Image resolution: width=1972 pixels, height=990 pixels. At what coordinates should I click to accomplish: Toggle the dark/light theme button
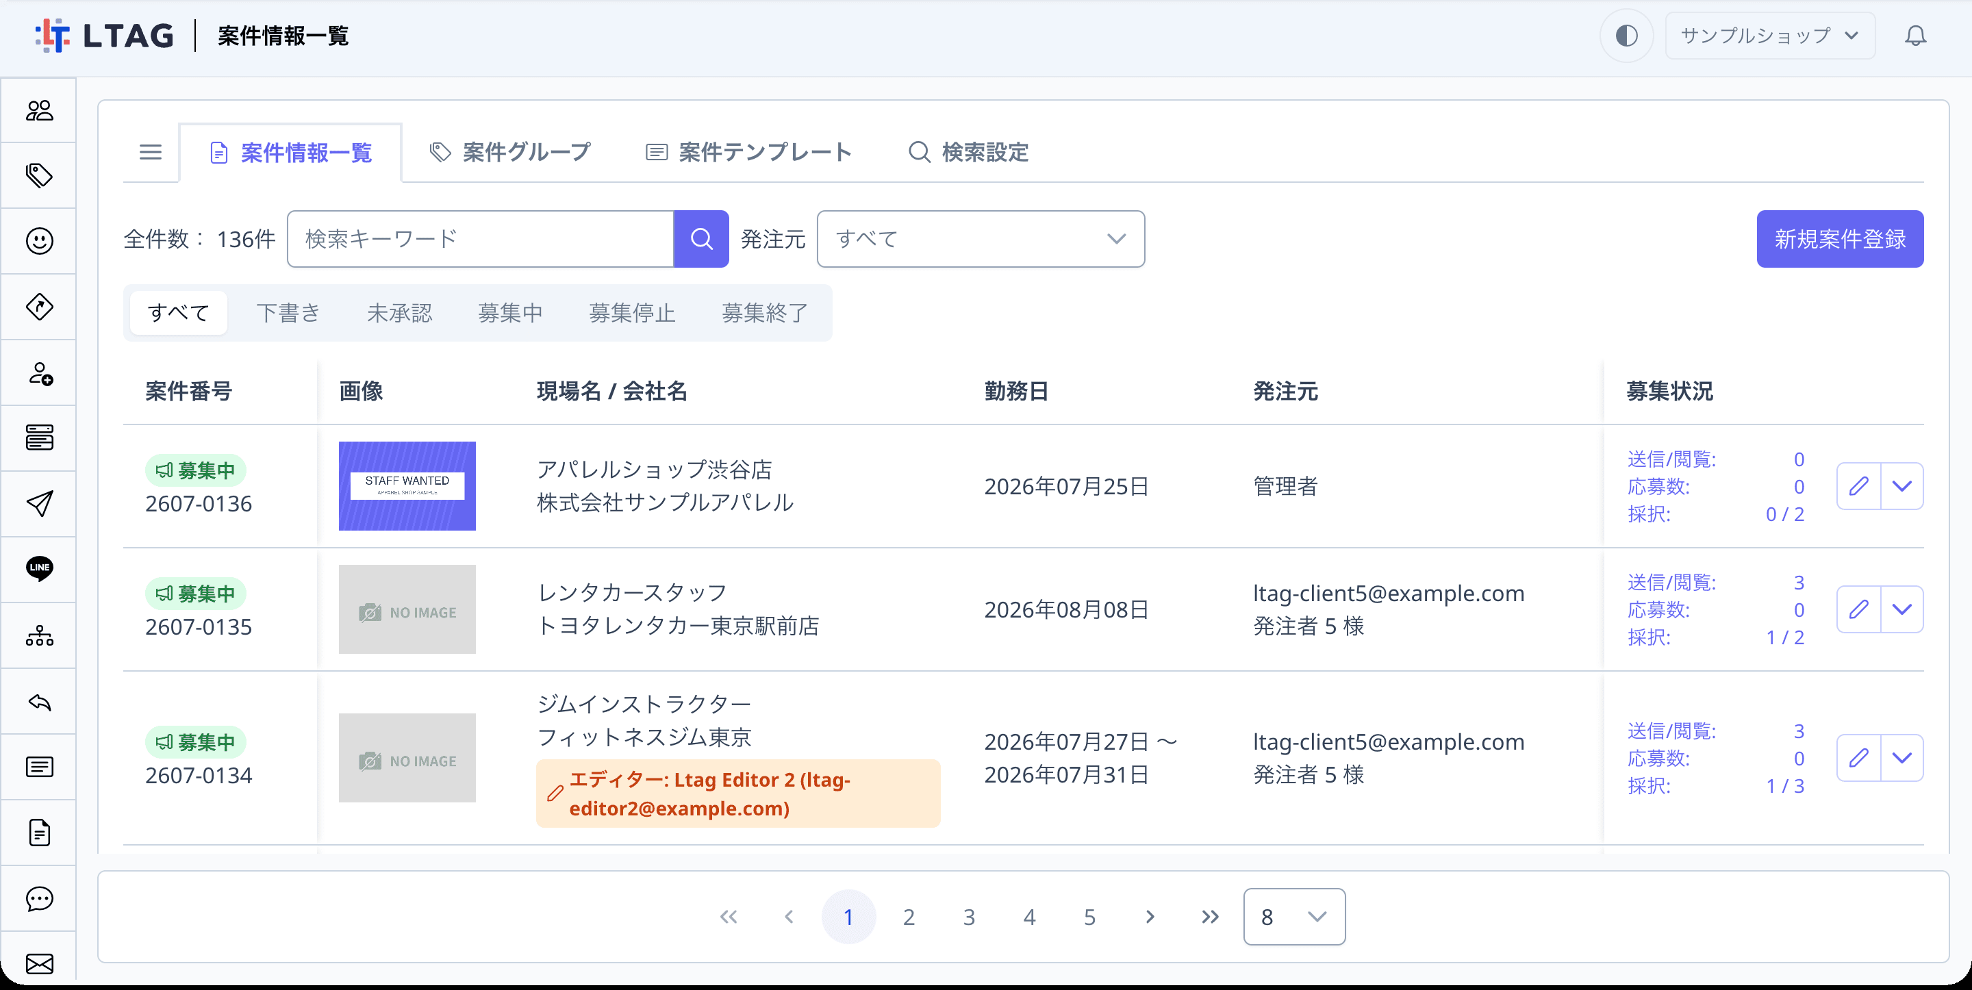1627,35
